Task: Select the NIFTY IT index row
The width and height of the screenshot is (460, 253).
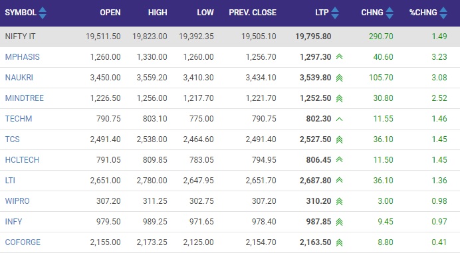Action: tap(230, 37)
